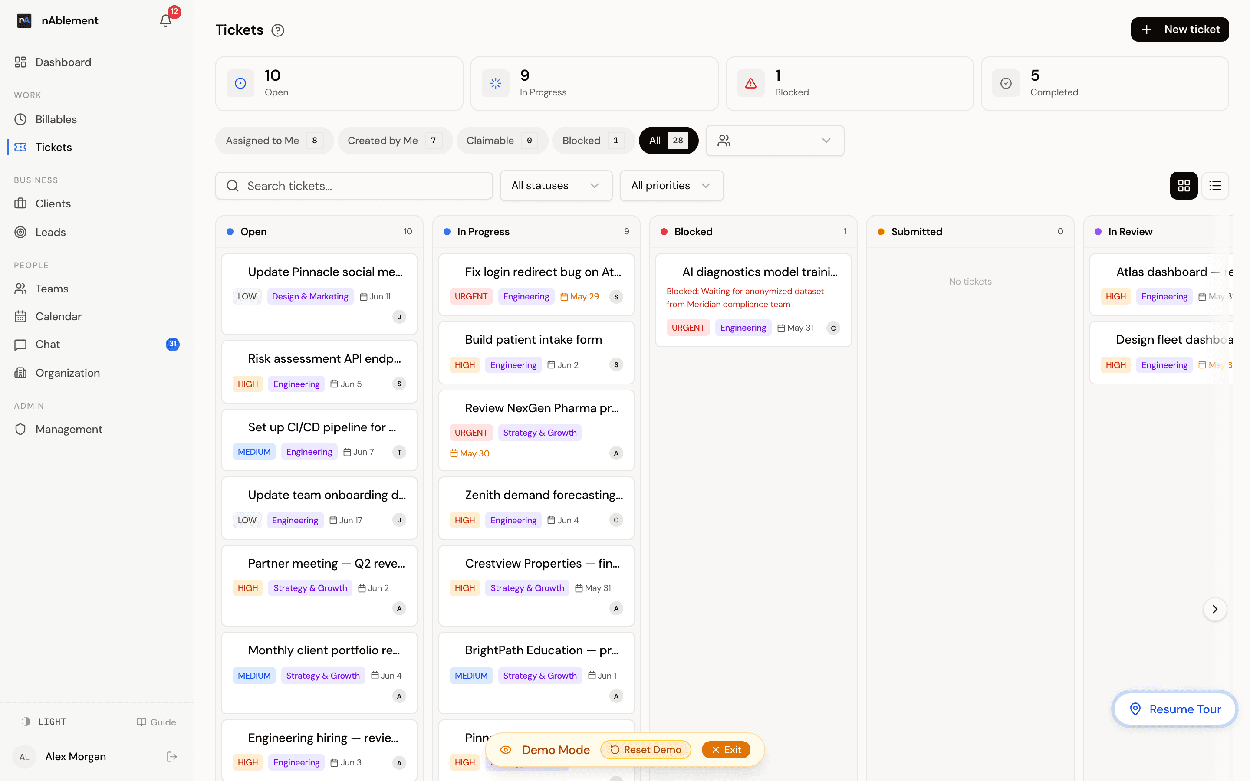Filter by Created by Me
Image resolution: width=1250 pixels, height=781 pixels.
[395, 141]
